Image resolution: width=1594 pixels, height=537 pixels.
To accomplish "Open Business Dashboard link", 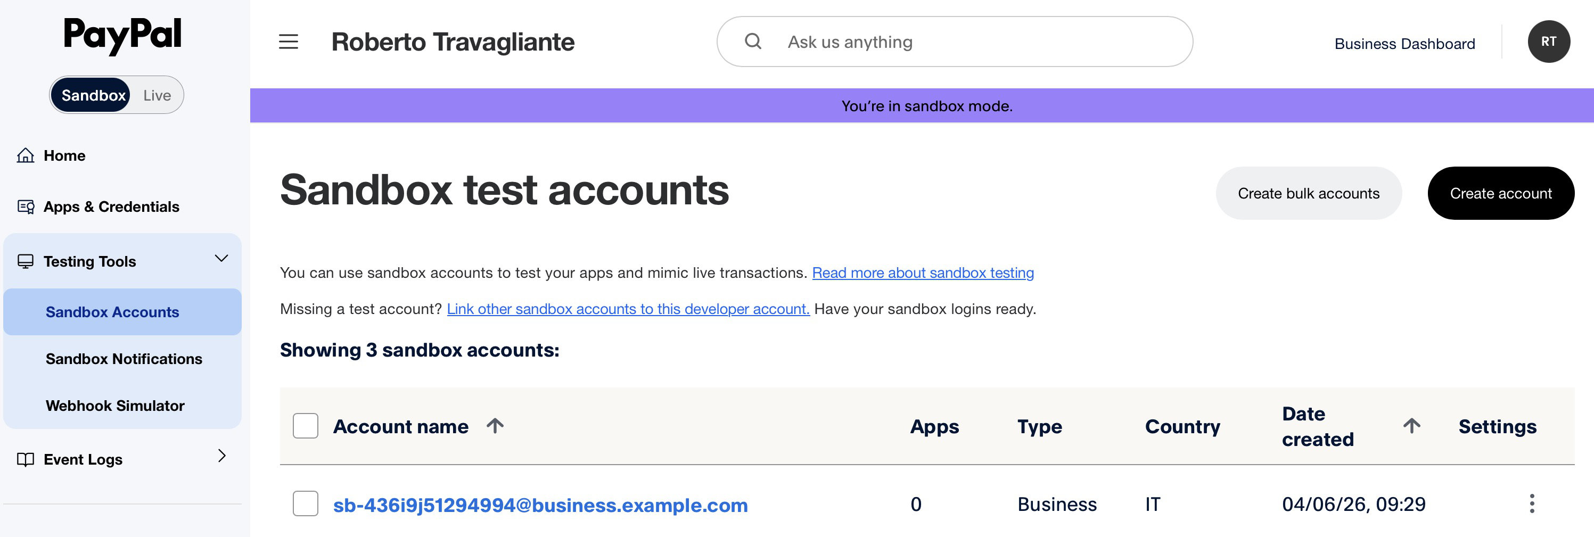I will [x=1404, y=44].
